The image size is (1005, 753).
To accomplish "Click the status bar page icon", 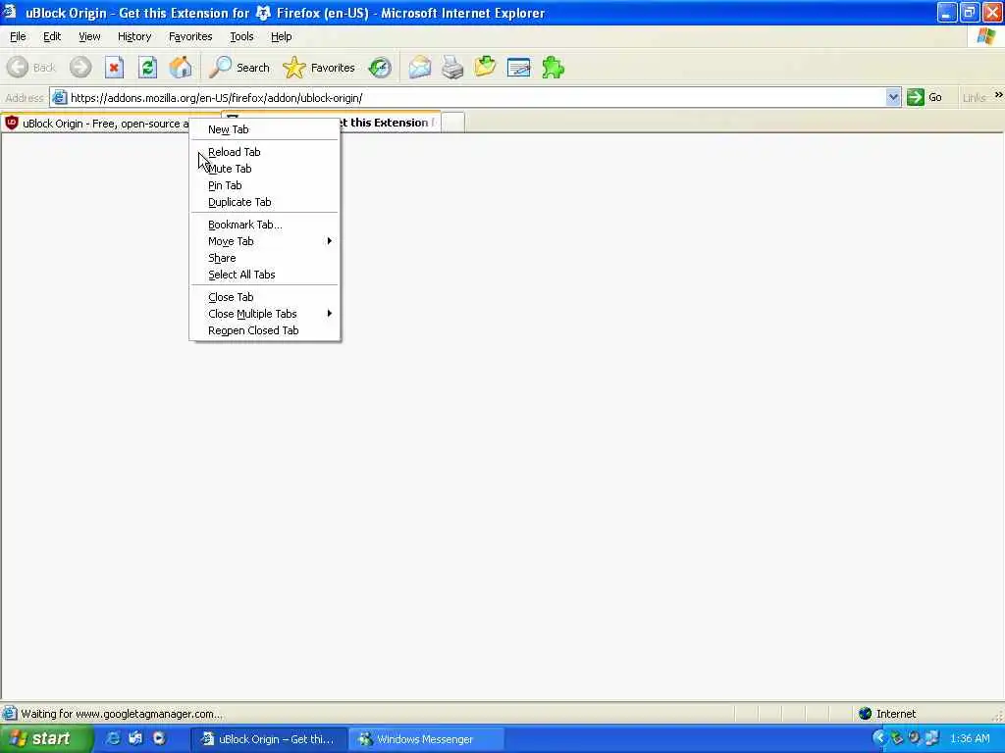I will tap(10, 714).
